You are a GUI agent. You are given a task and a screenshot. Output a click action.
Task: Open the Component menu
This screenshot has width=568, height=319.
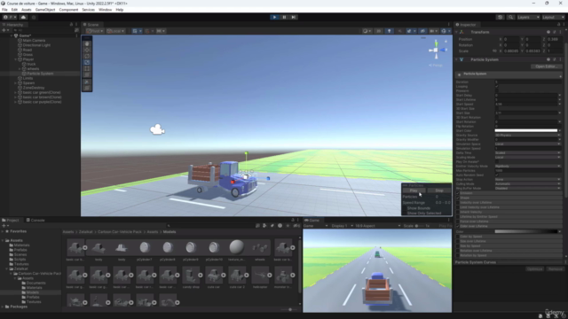coord(68,10)
